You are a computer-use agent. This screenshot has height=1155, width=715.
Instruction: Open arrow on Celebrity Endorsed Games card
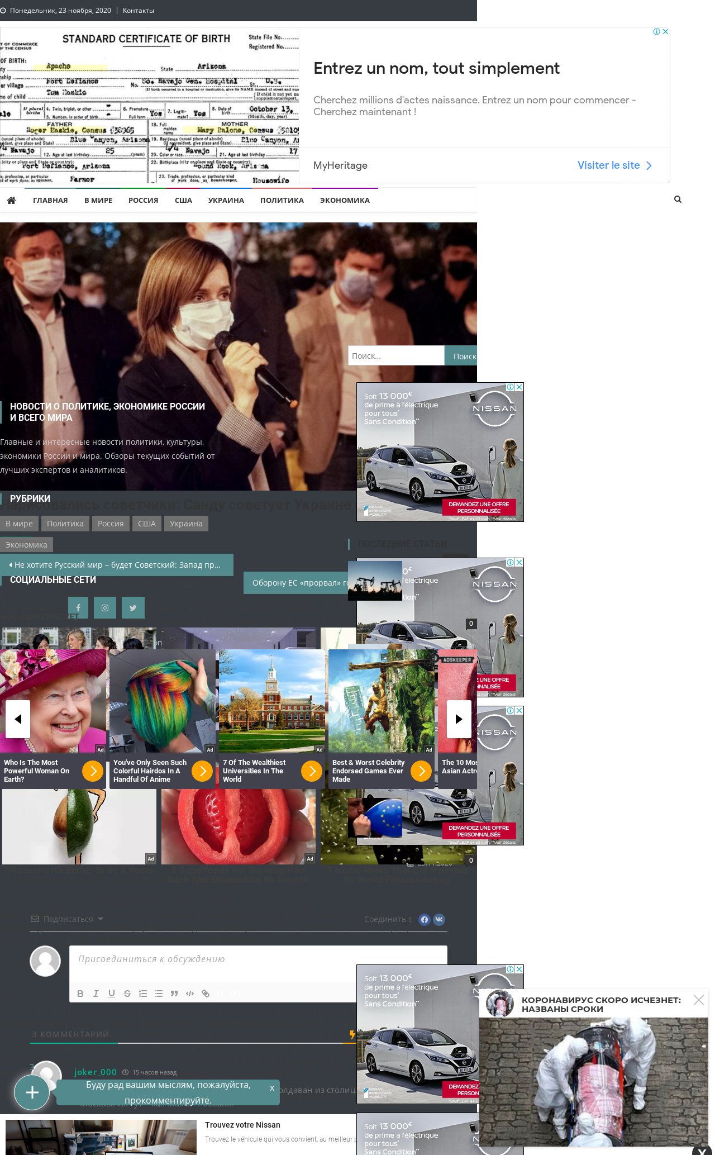point(421,771)
